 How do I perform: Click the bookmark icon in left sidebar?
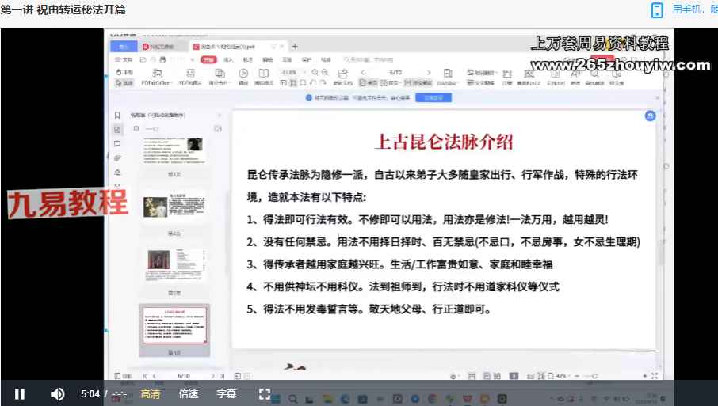[117, 115]
